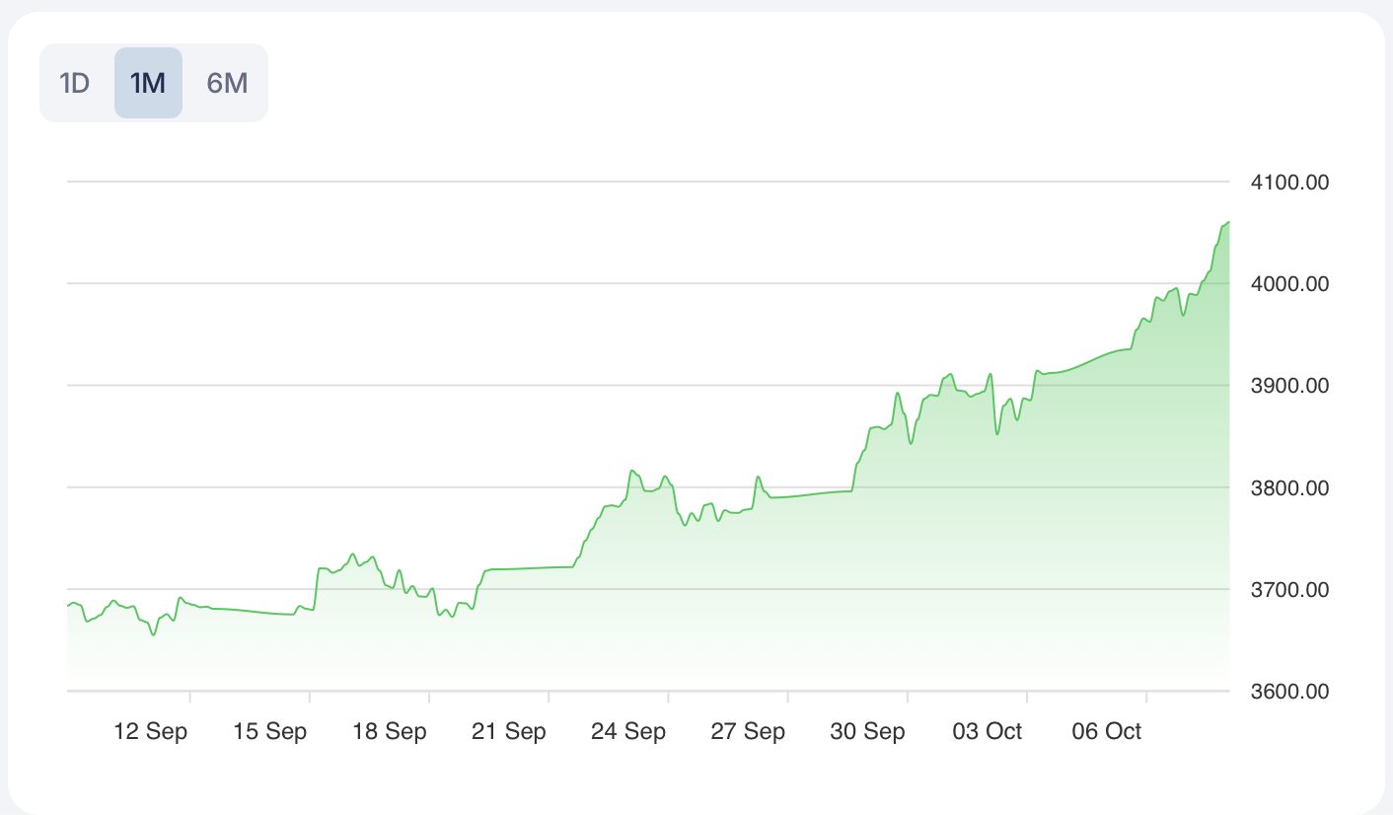Click the 12 Sep date label

(x=151, y=731)
